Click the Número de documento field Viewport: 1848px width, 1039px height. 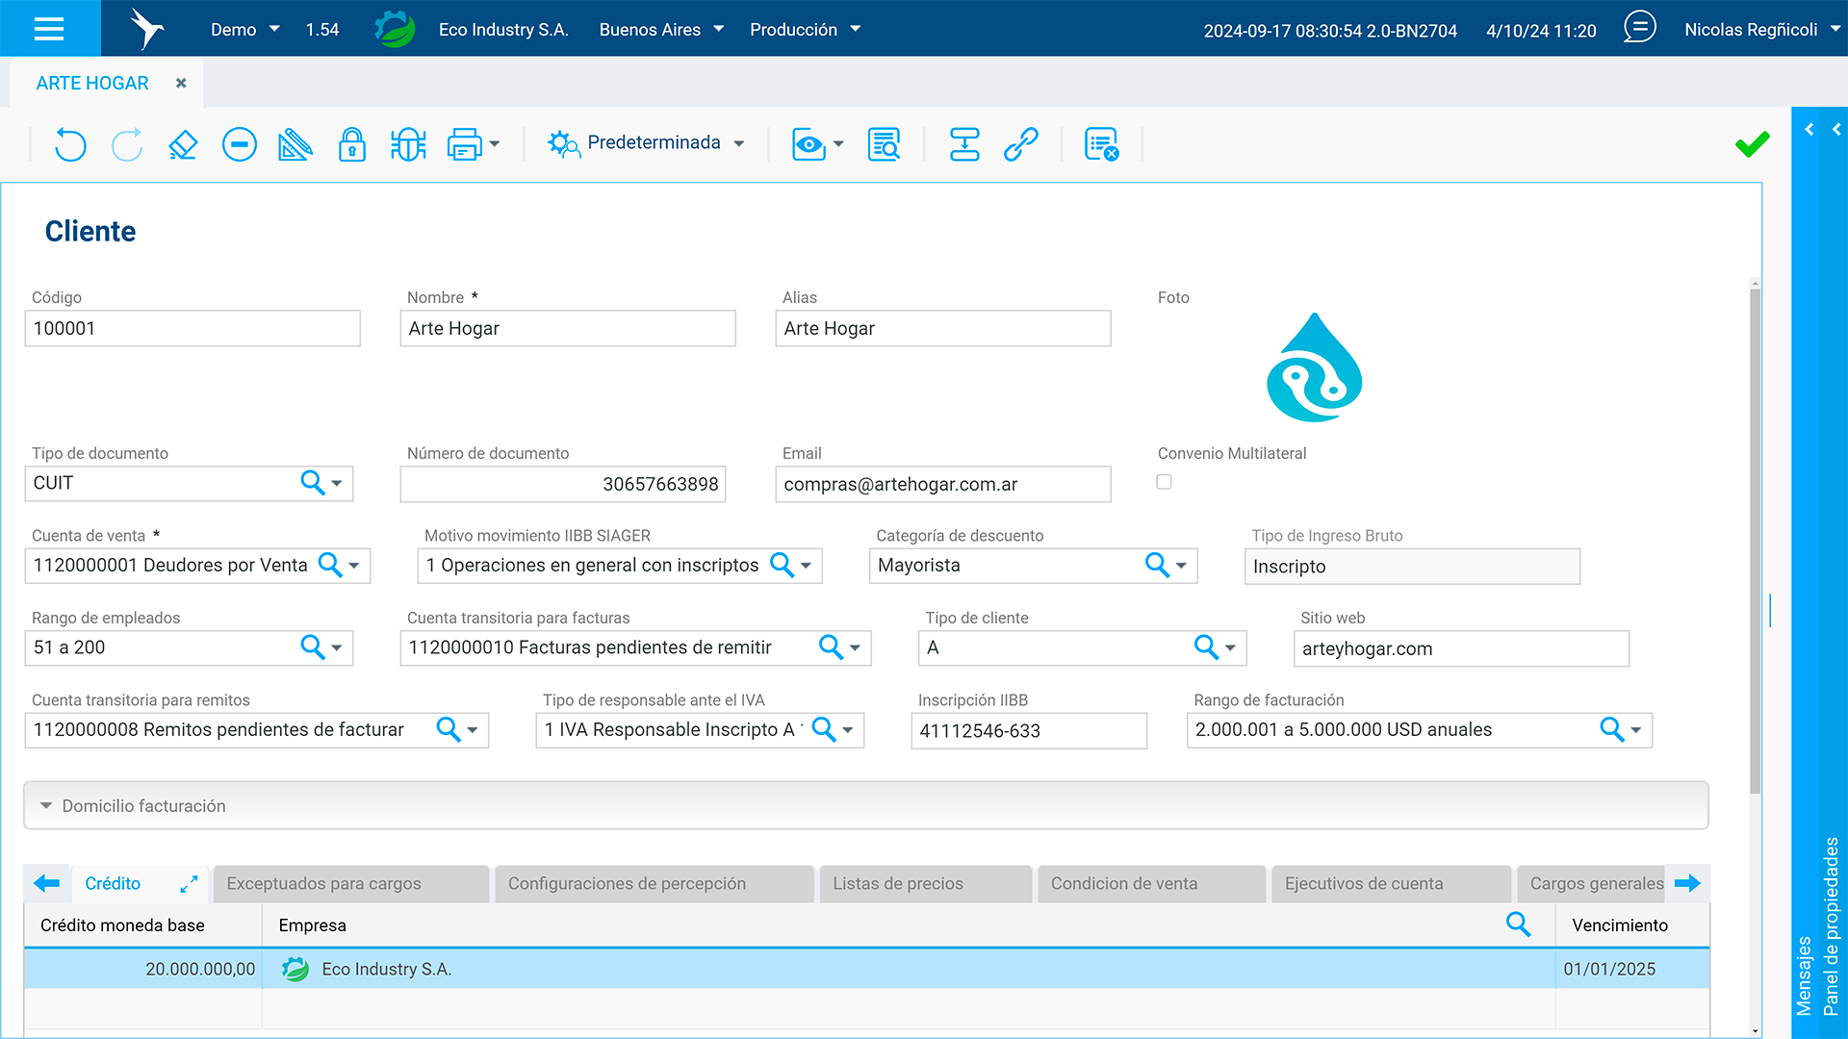[563, 484]
